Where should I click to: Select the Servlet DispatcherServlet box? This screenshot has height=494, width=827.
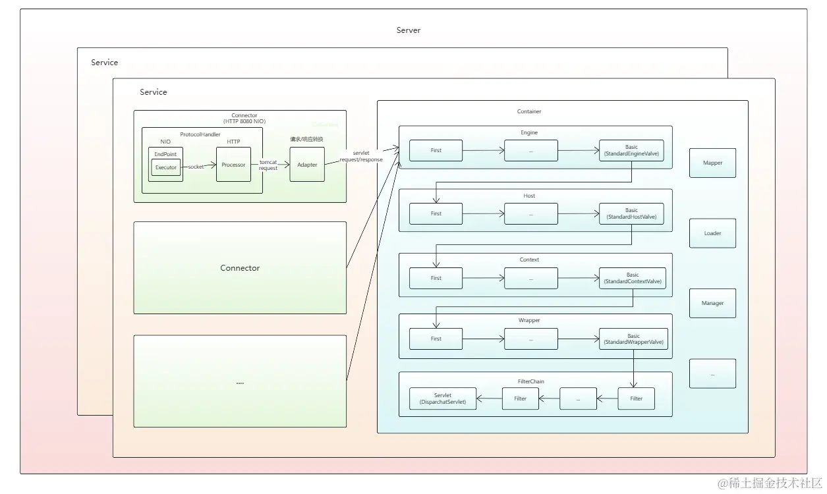pos(443,398)
